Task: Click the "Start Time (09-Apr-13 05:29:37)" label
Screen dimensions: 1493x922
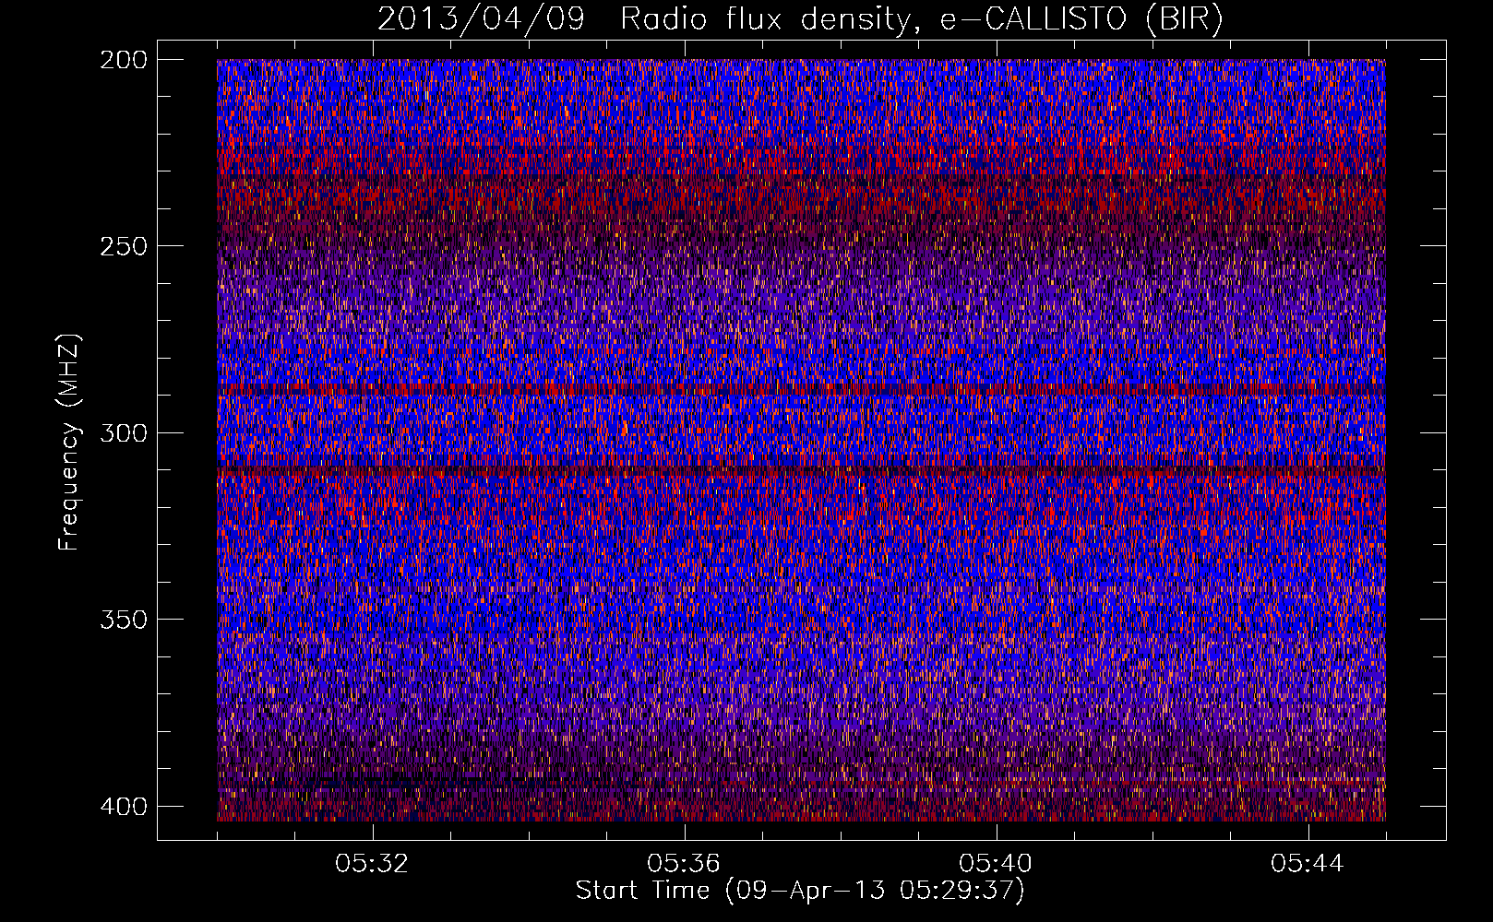Action: [x=800, y=891]
